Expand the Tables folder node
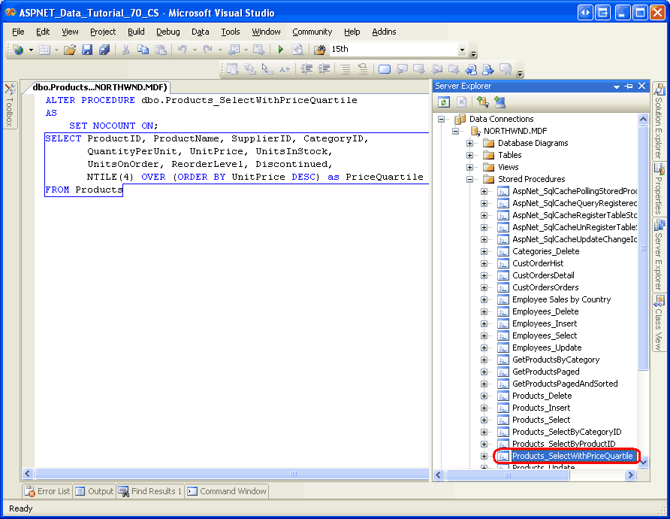The width and height of the screenshot is (670, 519). pyautogui.click(x=470, y=155)
